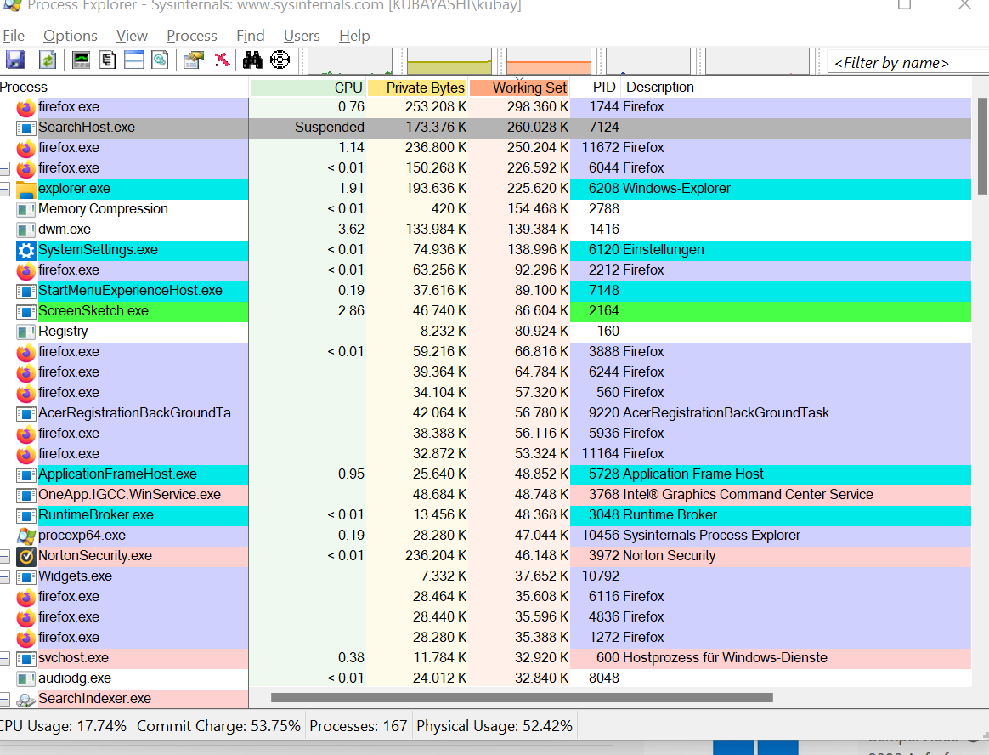Image resolution: width=989 pixels, height=755 pixels.
Task: Click the binoculars Find Handle icon
Action: pos(253,60)
